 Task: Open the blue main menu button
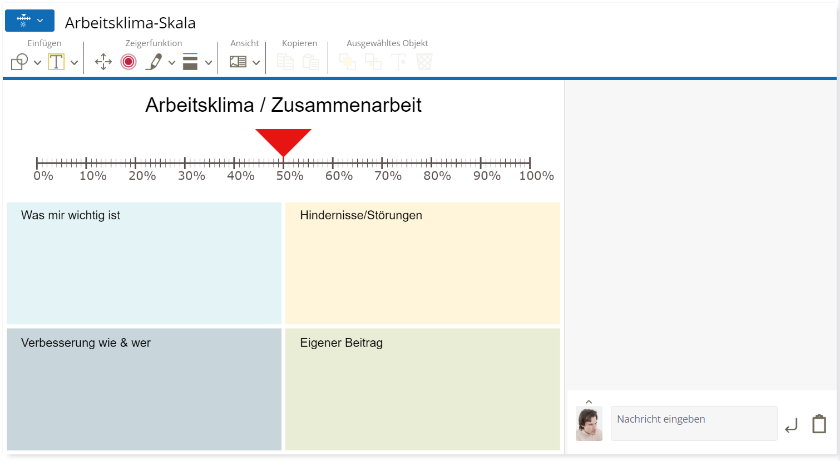pos(29,21)
